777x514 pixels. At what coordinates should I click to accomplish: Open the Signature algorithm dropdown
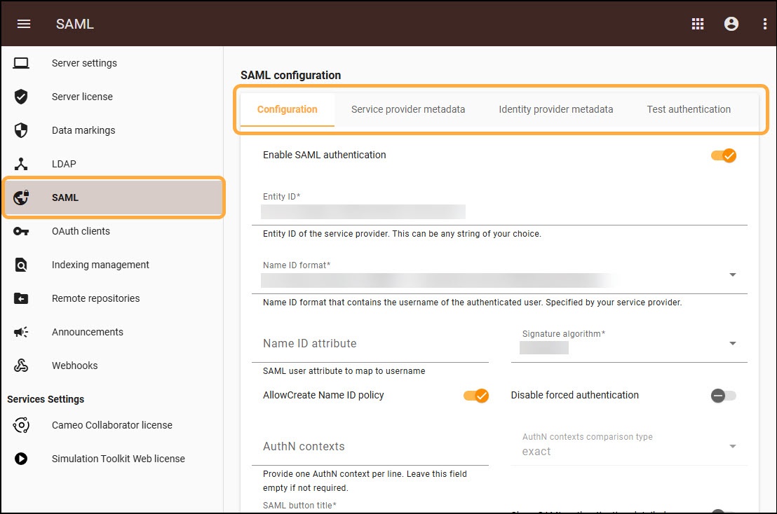click(732, 343)
